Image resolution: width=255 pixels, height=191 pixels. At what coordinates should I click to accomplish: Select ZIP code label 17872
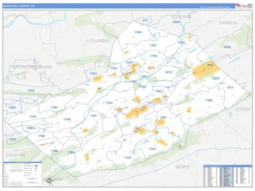point(31,91)
